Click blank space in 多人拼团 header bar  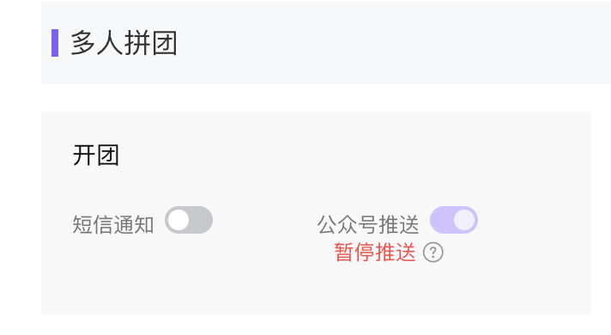point(390,43)
